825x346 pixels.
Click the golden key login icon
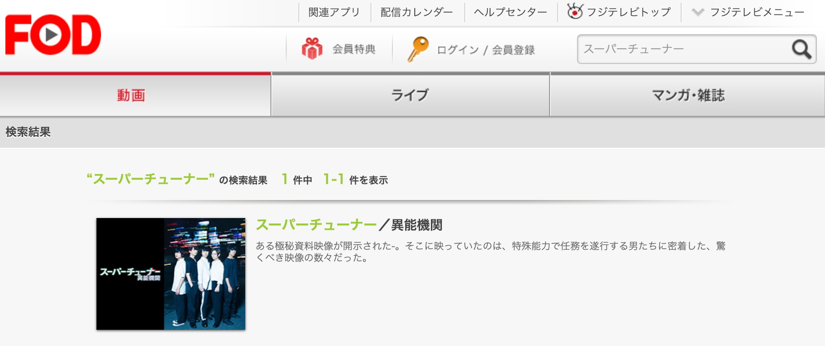(418, 49)
